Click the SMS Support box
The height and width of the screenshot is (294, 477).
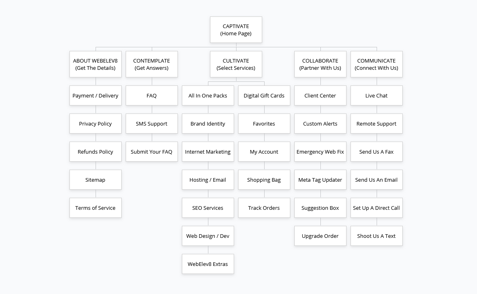(151, 124)
